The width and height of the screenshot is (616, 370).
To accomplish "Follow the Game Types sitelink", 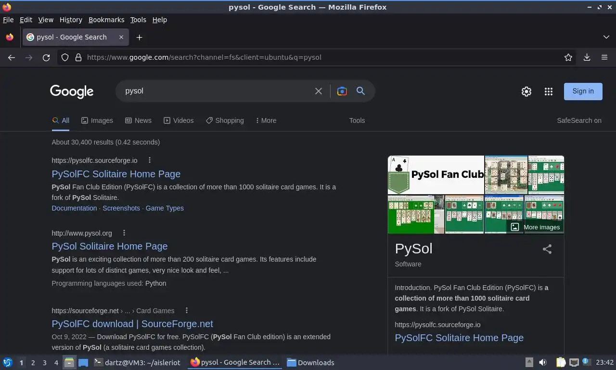I will 165,208.
